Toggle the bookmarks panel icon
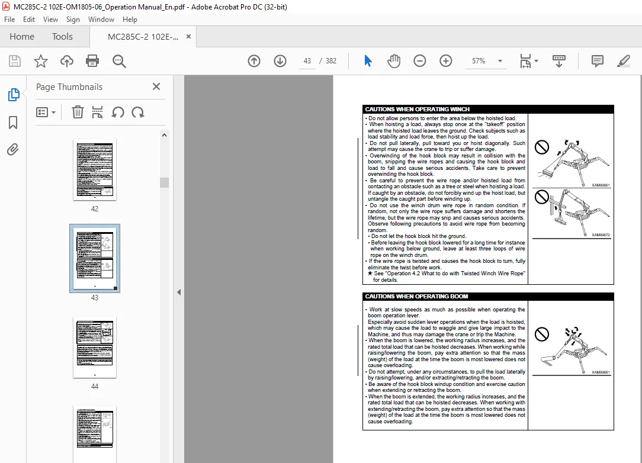The height and width of the screenshot is (463, 642). tap(13, 123)
